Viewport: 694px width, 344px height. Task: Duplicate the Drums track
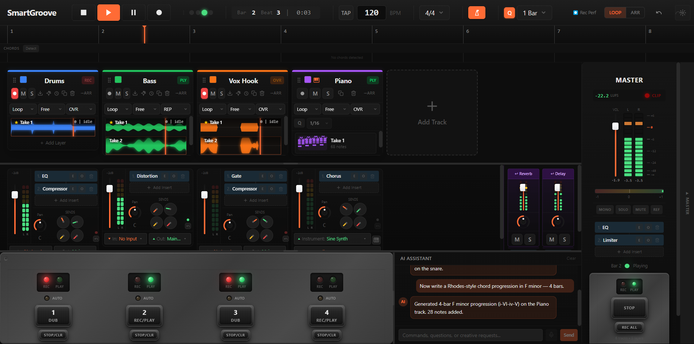point(64,93)
